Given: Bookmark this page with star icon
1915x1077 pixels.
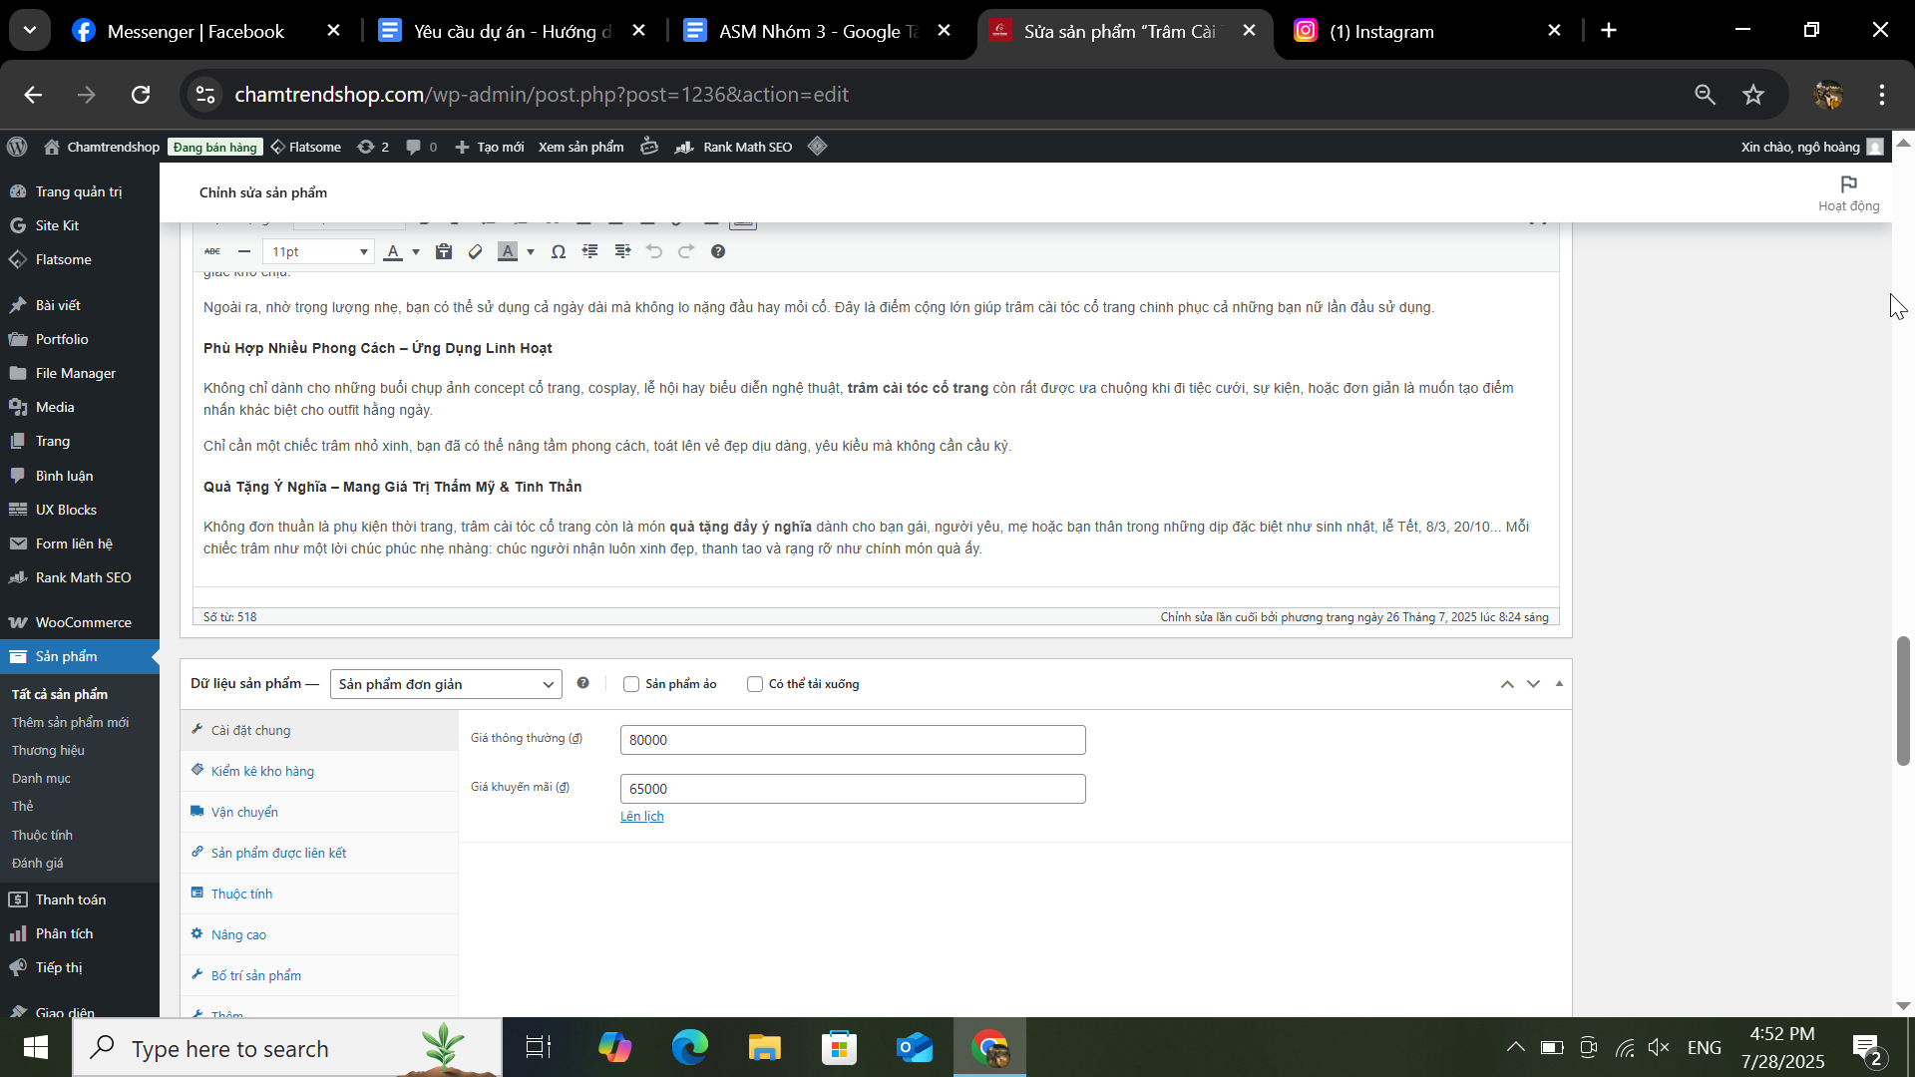Looking at the screenshot, I should coord(1753,95).
